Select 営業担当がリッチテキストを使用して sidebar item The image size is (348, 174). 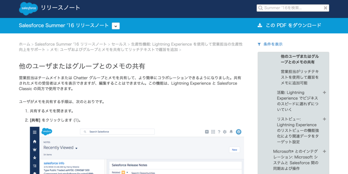coord(300,77)
